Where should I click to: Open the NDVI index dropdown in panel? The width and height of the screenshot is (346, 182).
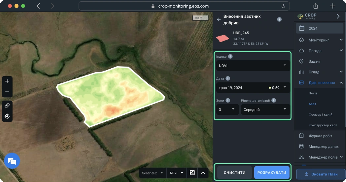point(253,66)
